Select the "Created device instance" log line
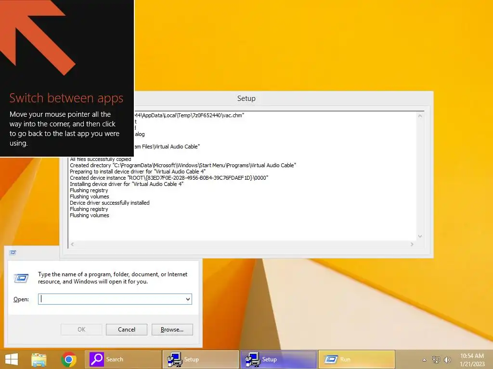This screenshot has width=493, height=369. pyautogui.click(x=169, y=178)
